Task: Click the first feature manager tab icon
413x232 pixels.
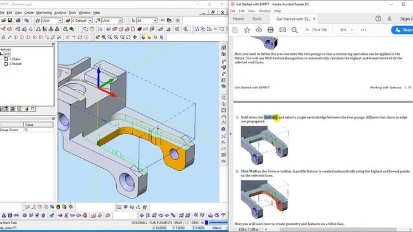Action: click(6, 109)
